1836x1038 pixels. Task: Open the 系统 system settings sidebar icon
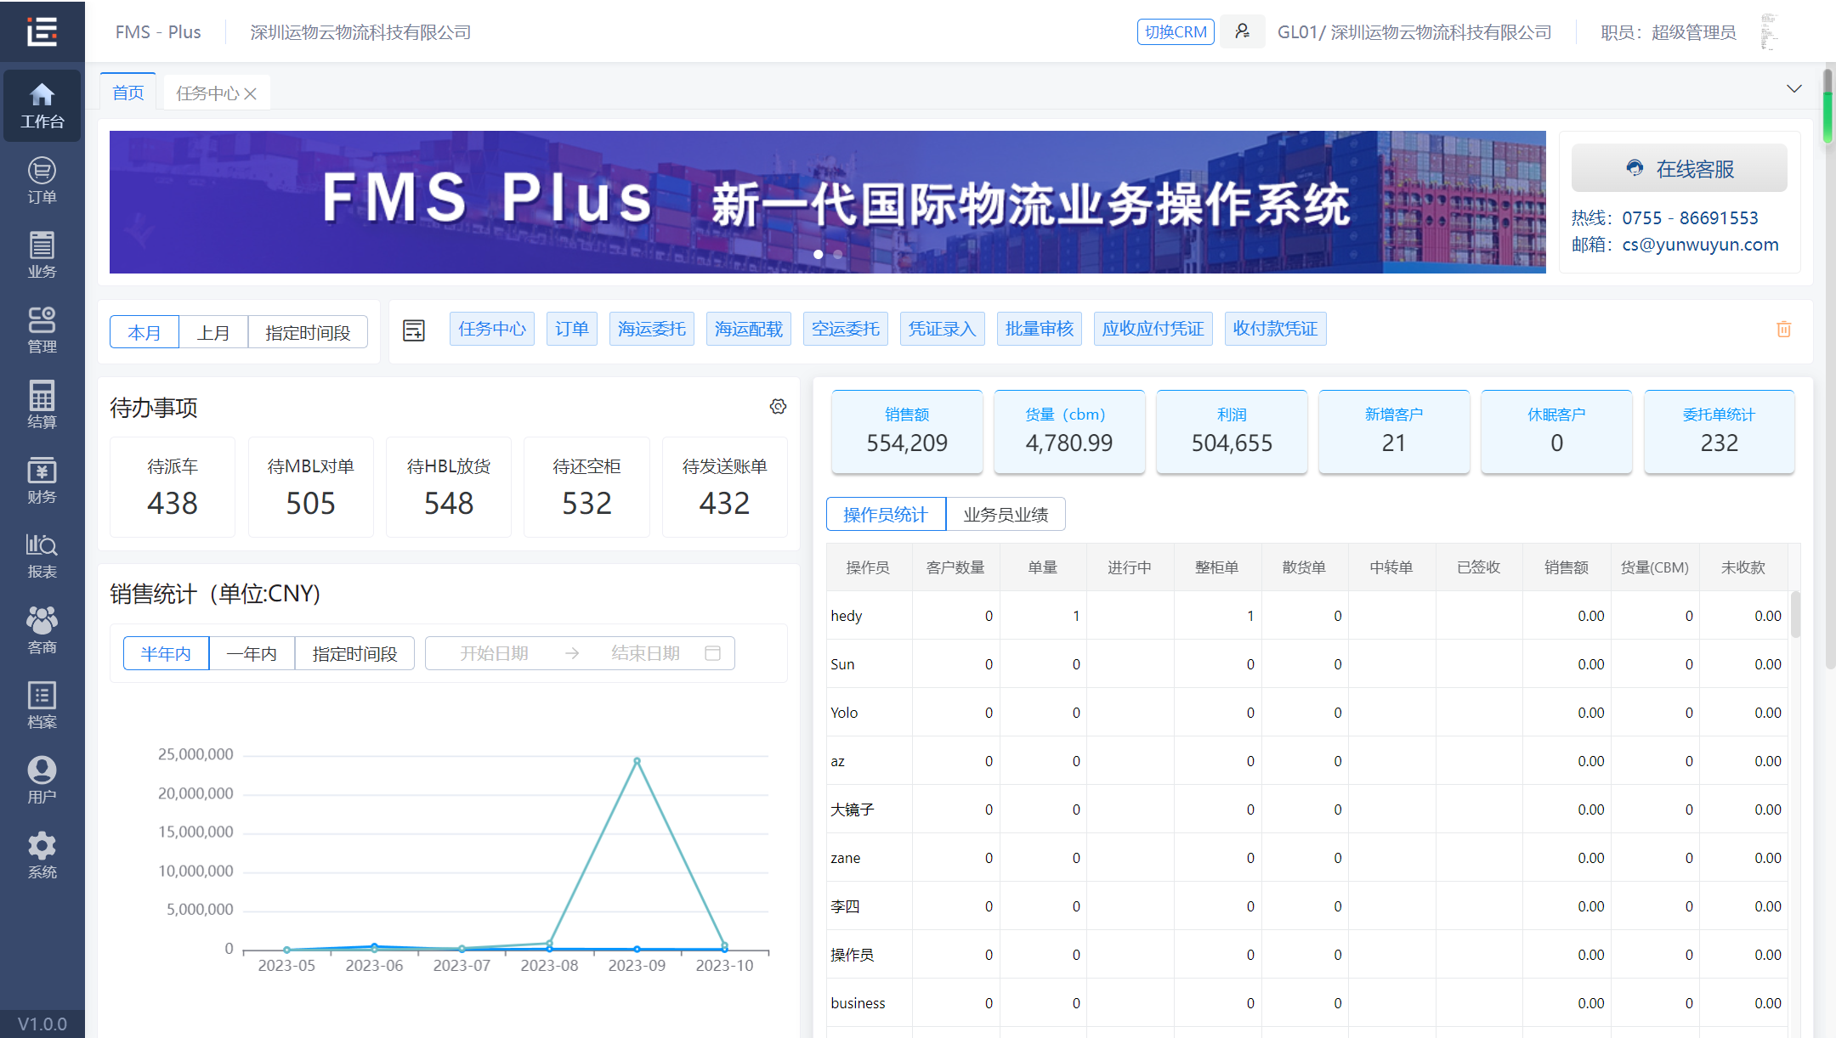[42, 856]
